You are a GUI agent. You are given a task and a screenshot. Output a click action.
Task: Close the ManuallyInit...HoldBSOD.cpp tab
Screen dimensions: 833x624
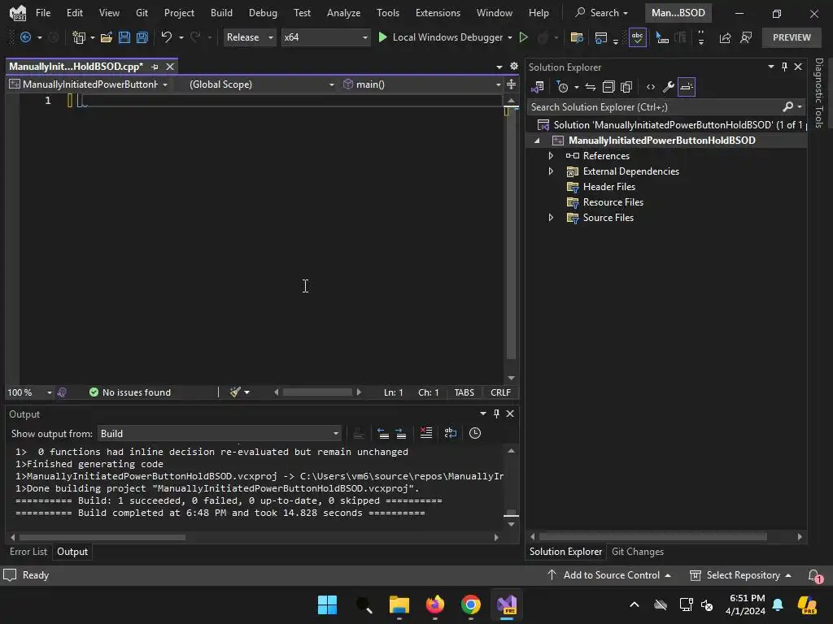point(170,67)
